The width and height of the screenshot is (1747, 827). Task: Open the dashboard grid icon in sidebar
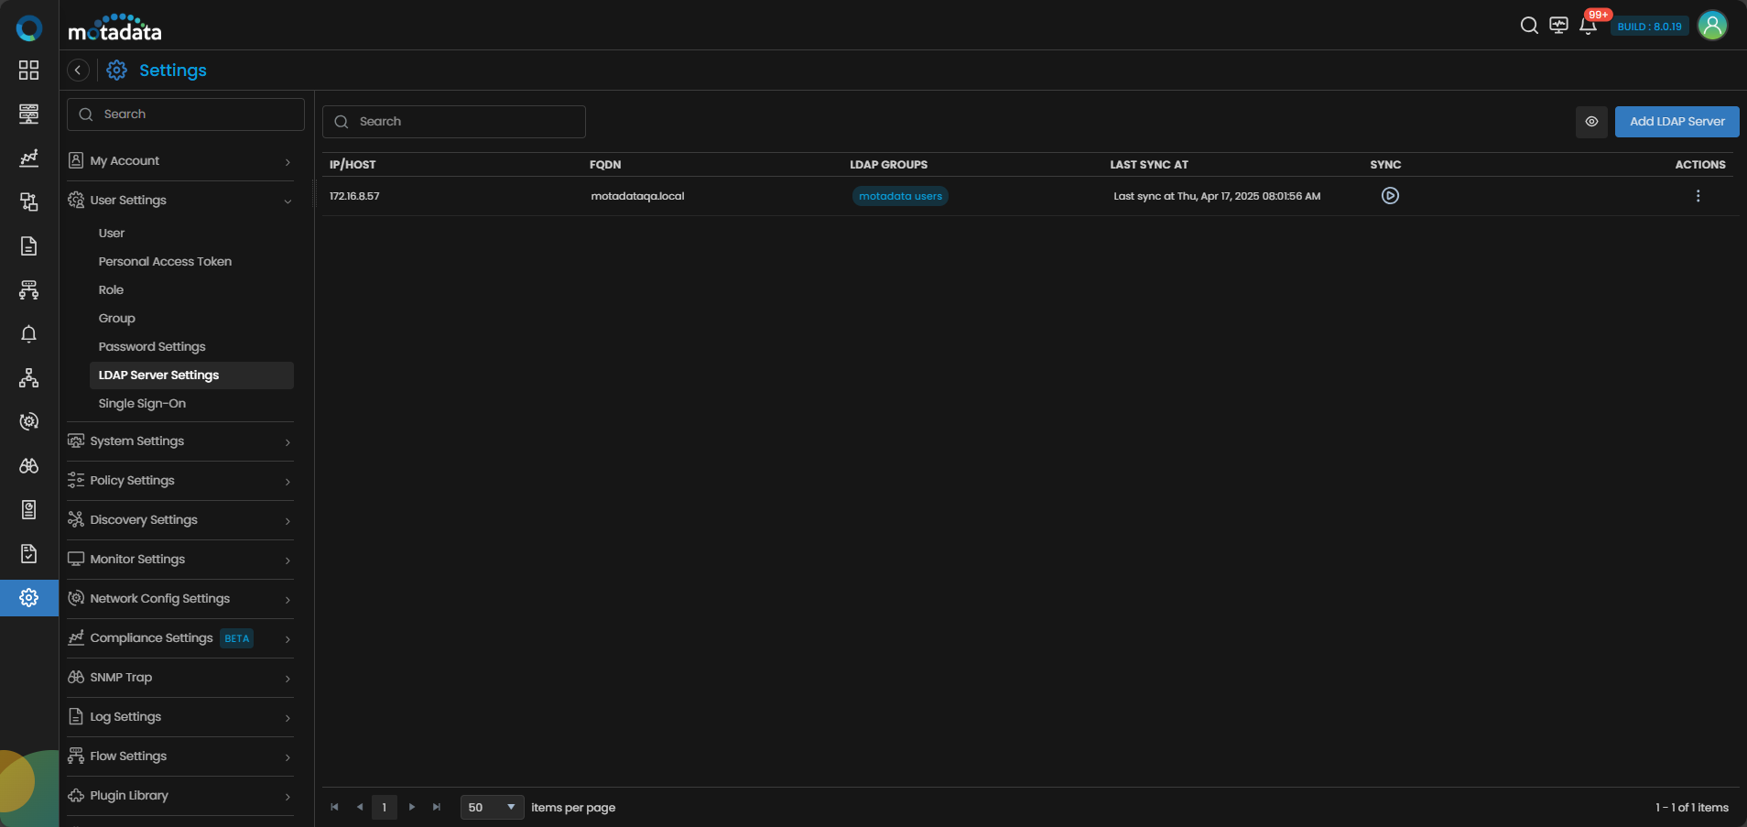29,71
